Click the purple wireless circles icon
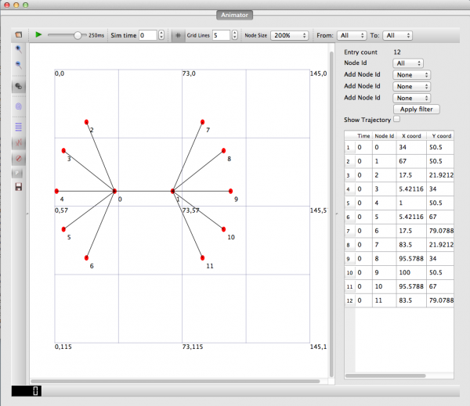 point(19,106)
